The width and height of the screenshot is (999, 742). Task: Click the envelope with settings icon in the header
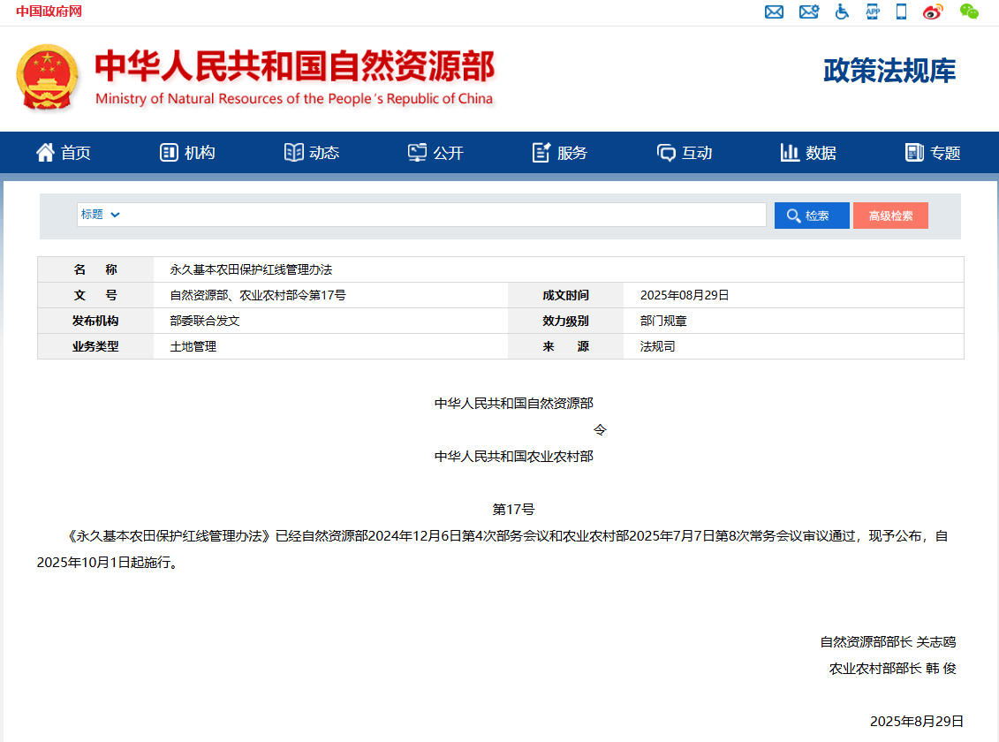(809, 11)
